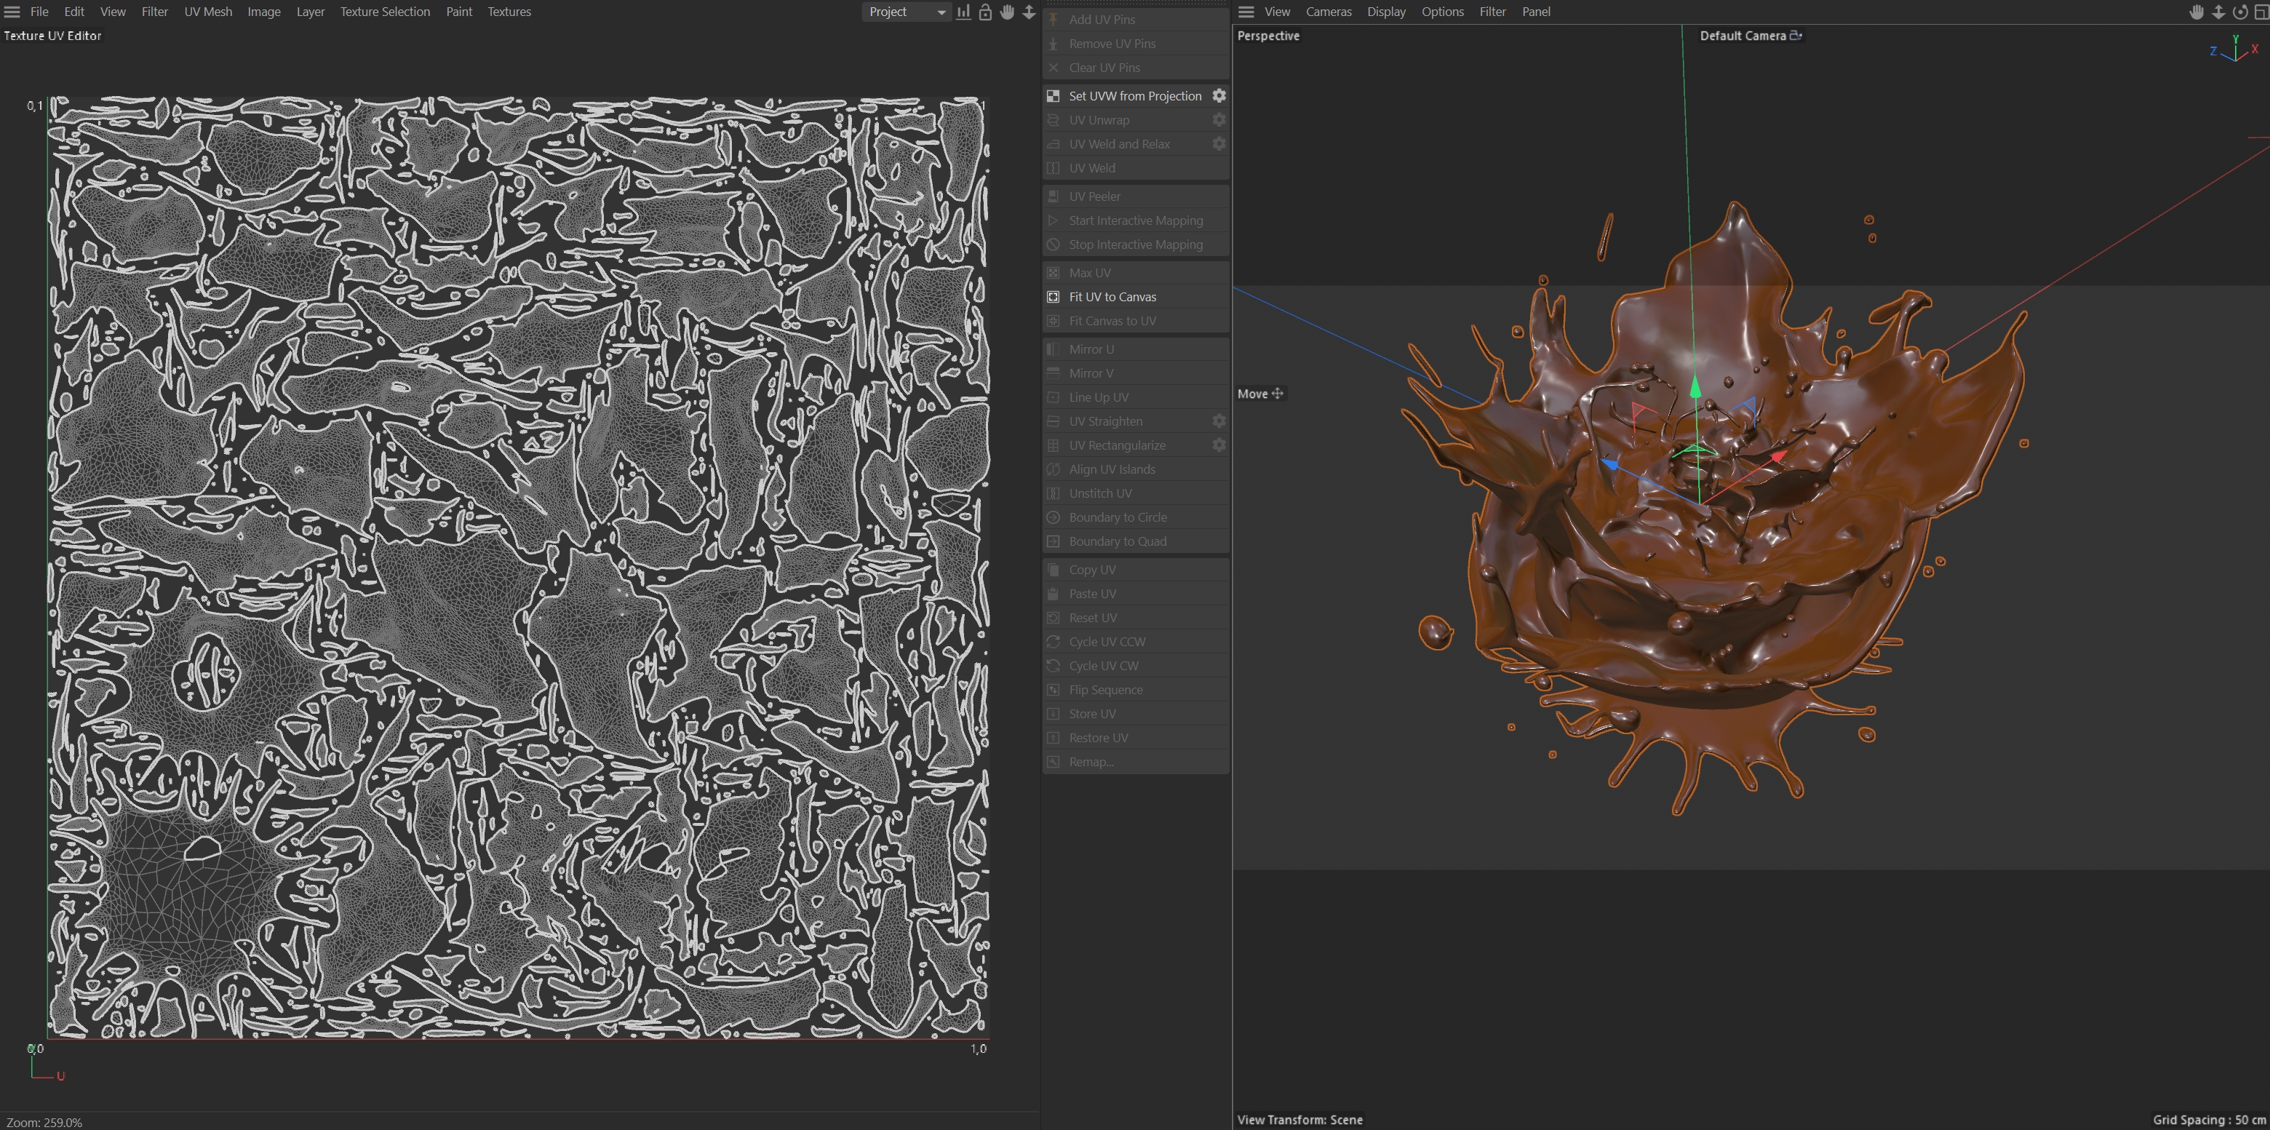Click the viewport pan hand icon
Viewport: 2270px width, 1130px height.
2196,12
